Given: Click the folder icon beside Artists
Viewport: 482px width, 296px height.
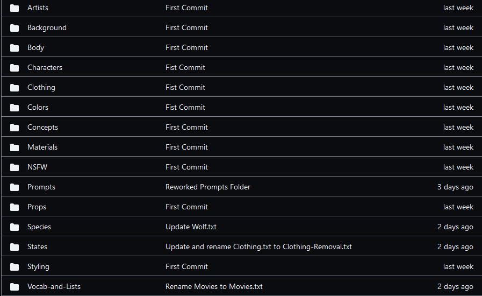Looking at the screenshot, I should pos(15,8).
